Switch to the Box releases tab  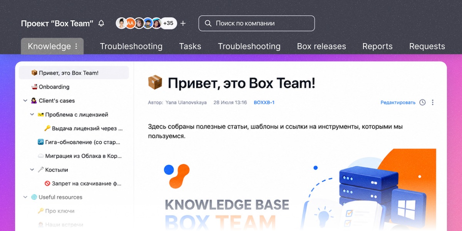pos(321,46)
